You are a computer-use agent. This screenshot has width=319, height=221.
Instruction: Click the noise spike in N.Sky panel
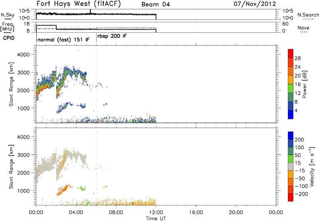tap(90, 12)
